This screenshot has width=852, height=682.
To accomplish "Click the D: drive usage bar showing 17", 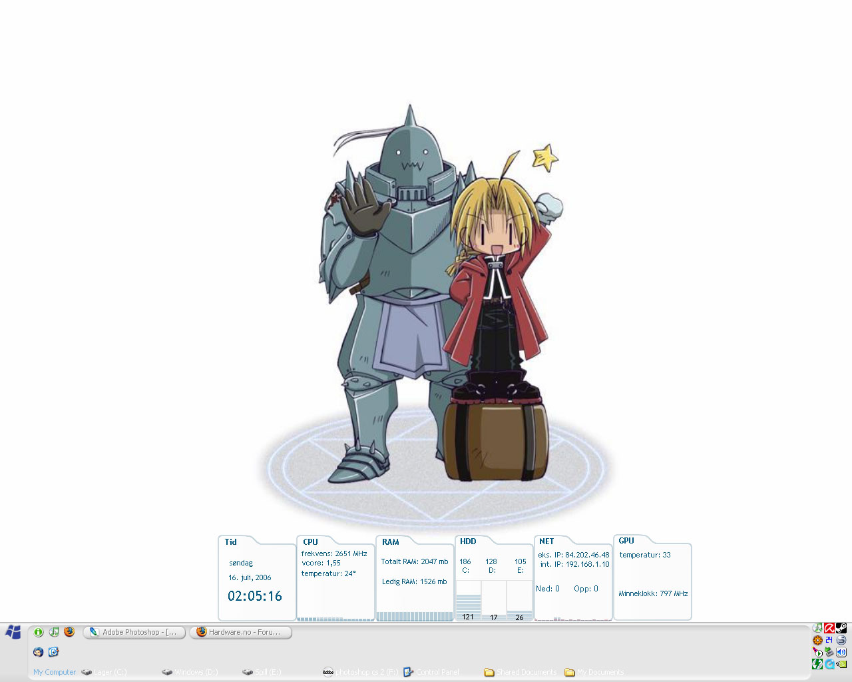I will [494, 600].
